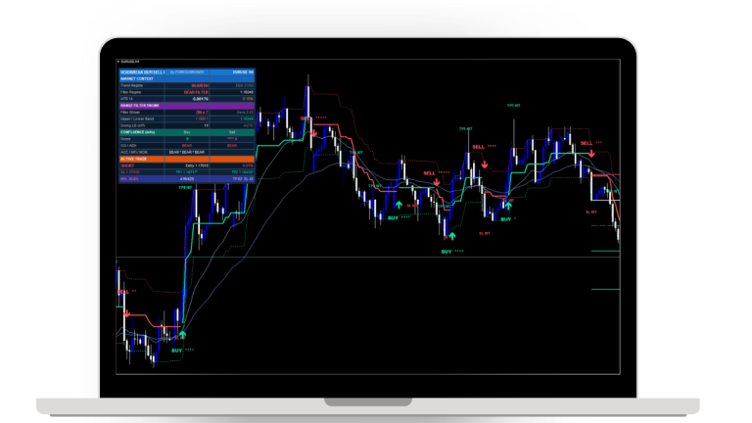Open the EURUSD,H4 chart title dropdown triangle
Screen dimensions: 752x423
[x=118, y=62]
